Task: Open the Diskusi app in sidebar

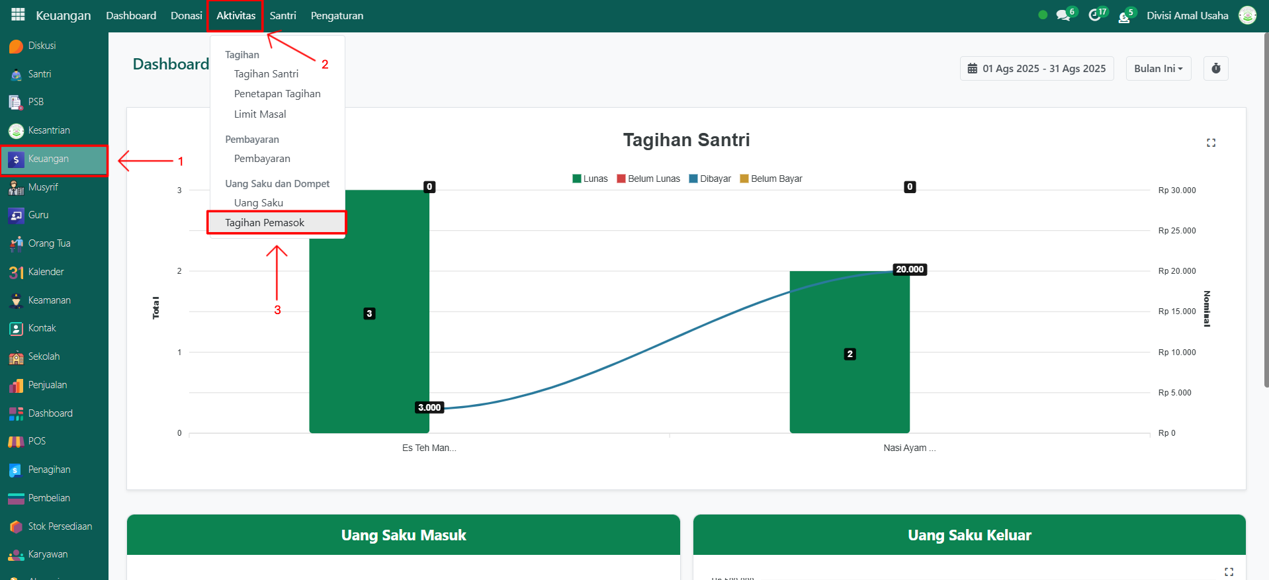Action: pos(17,46)
